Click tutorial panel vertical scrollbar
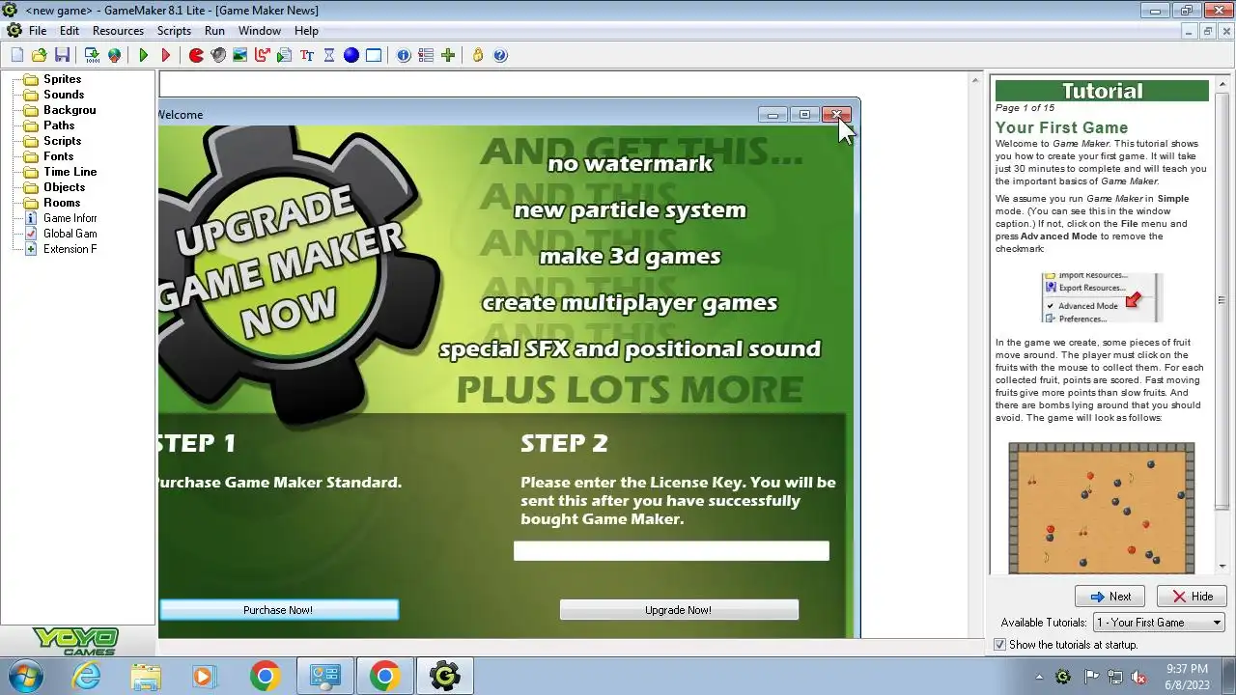This screenshot has height=695, width=1236. click(1221, 324)
